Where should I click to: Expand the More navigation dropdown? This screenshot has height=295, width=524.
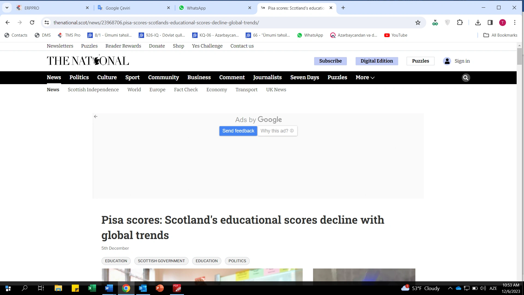[365, 78]
